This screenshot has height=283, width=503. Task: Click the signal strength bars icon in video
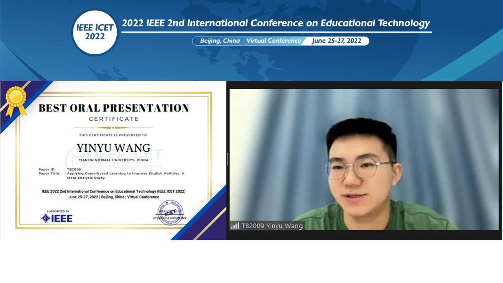[235, 226]
